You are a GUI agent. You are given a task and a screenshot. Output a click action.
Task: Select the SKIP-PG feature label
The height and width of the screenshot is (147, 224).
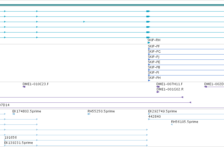pyautogui.click(x=154, y=52)
